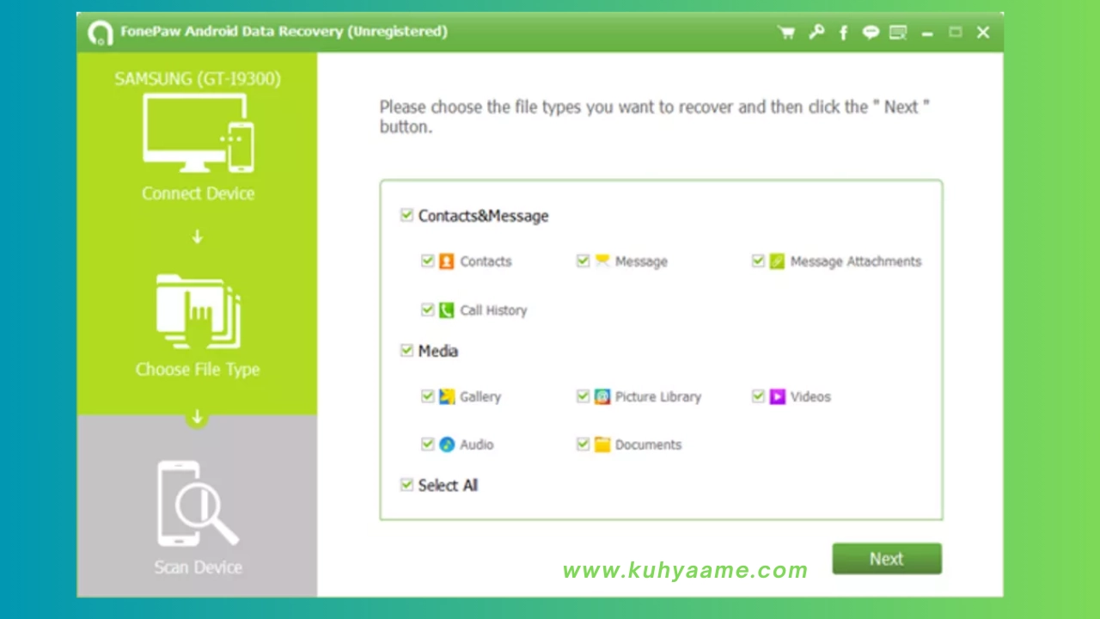The height and width of the screenshot is (619, 1100).
Task: Uncheck the Contacts checkbox
Action: pos(427,260)
